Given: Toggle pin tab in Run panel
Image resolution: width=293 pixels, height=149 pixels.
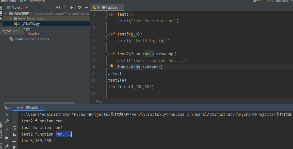Looking at the screenshot, I should click(x=7, y=146).
